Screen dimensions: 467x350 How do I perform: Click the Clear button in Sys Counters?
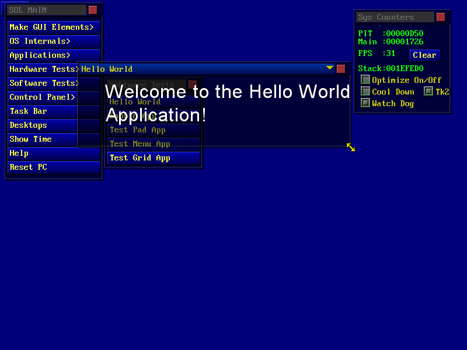click(x=425, y=55)
